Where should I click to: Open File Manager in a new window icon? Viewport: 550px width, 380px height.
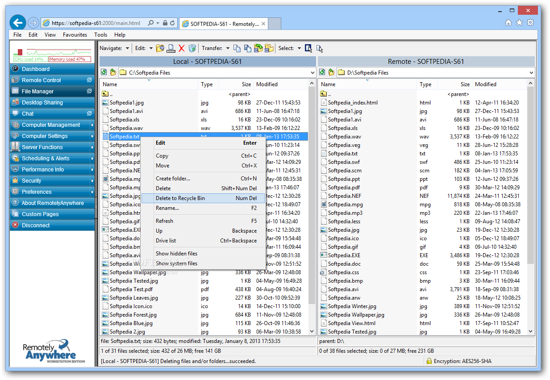(x=89, y=91)
